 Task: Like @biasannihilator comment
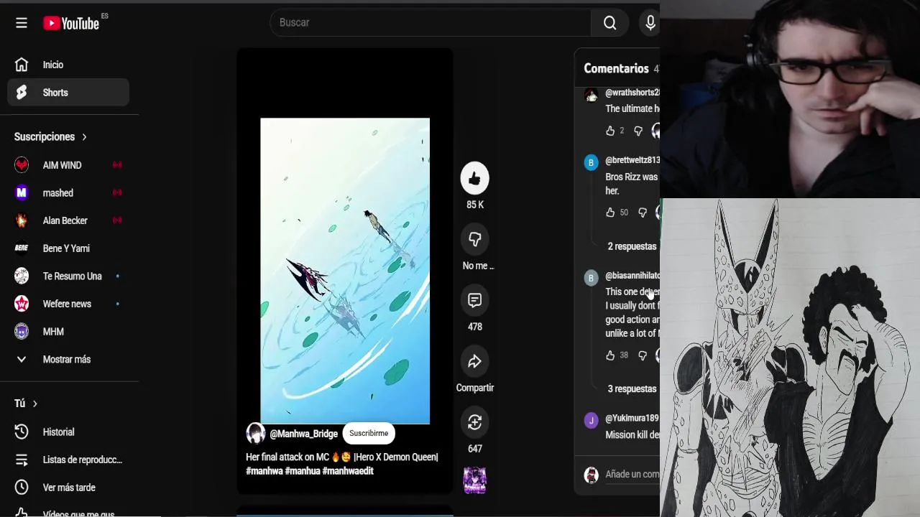click(610, 355)
